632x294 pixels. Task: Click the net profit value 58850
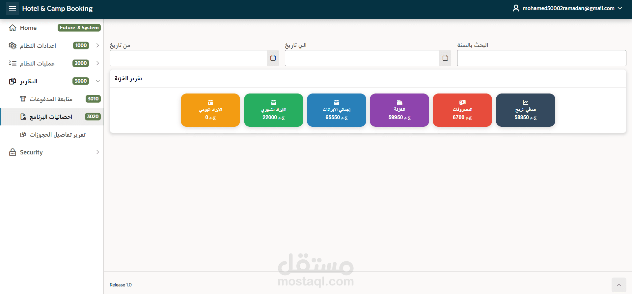click(x=522, y=118)
